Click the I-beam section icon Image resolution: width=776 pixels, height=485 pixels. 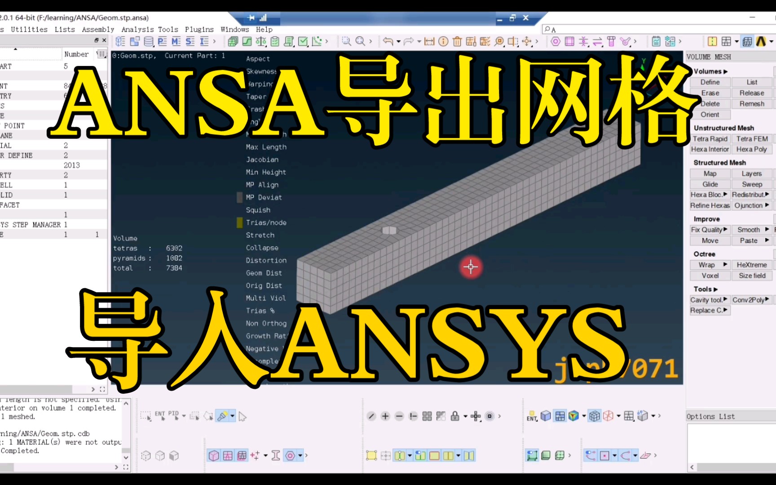[276, 456]
